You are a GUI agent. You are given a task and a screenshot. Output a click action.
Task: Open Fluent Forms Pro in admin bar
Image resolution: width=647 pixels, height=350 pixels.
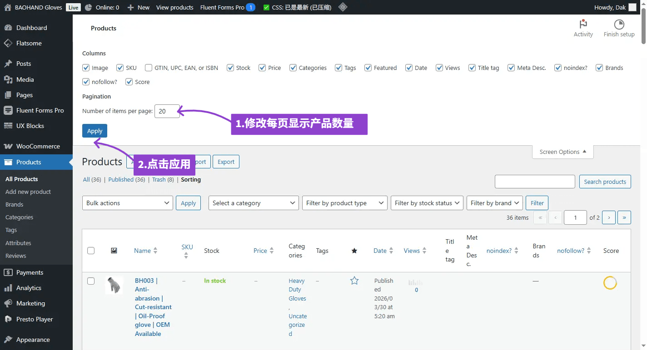point(222,7)
